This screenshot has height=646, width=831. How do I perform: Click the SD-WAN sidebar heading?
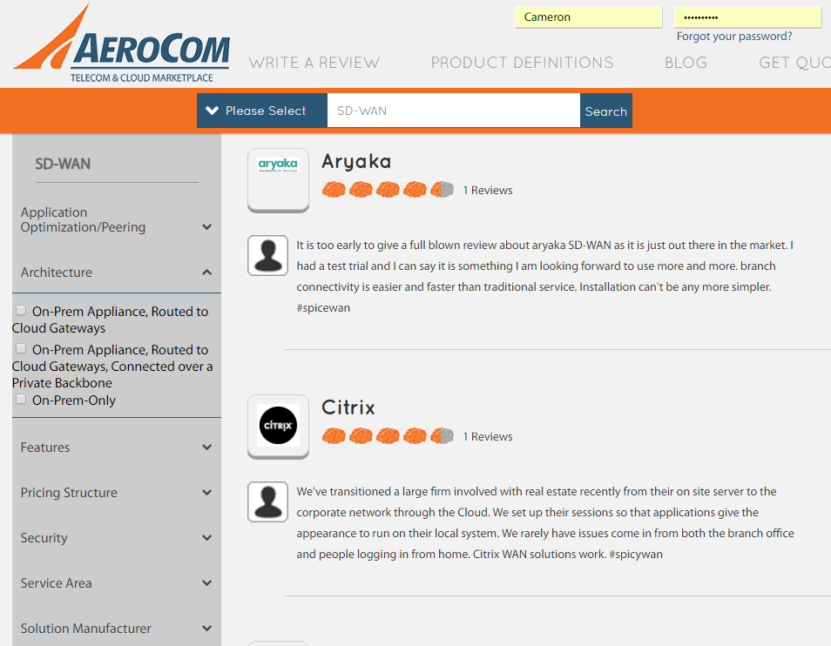click(x=63, y=164)
